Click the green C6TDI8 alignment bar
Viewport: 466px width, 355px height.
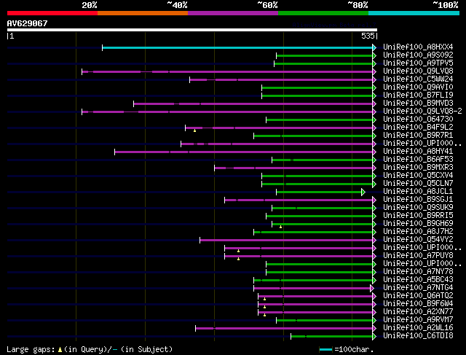pos(332,337)
